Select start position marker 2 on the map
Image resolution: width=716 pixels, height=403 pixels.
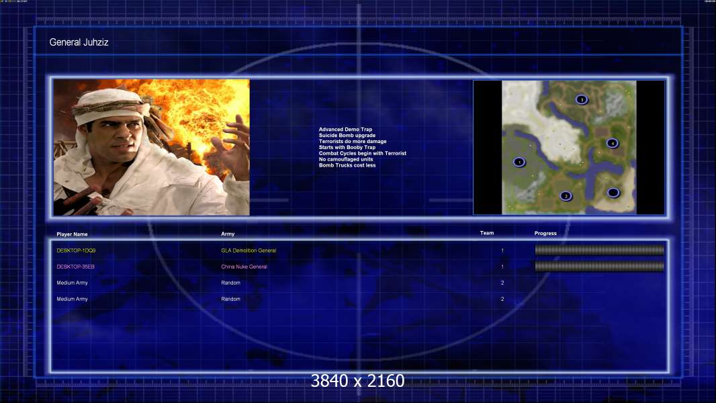pyautogui.click(x=566, y=196)
